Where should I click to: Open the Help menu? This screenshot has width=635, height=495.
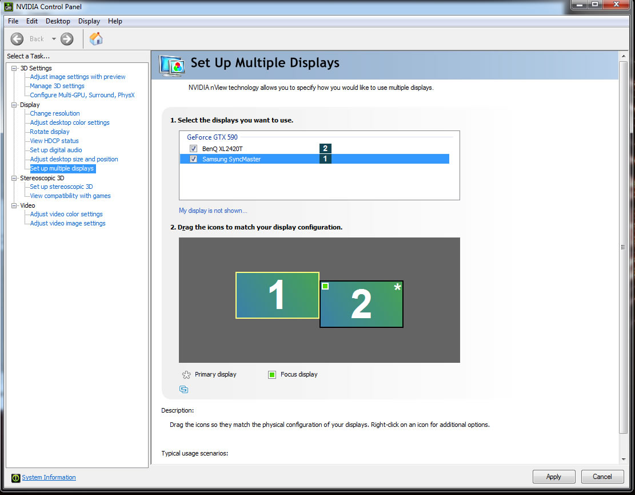click(115, 21)
